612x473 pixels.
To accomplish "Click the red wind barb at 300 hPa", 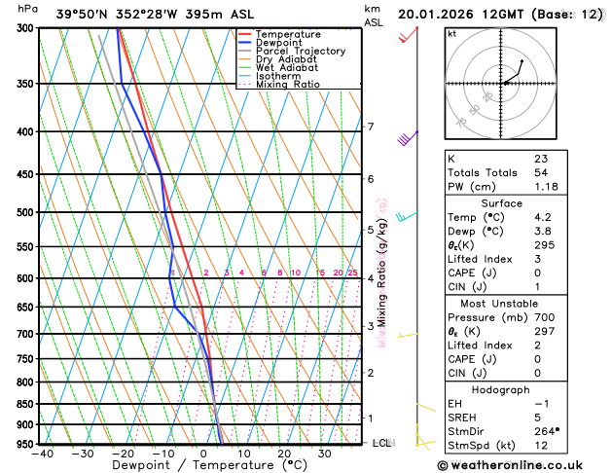I will [x=409, y=35].
